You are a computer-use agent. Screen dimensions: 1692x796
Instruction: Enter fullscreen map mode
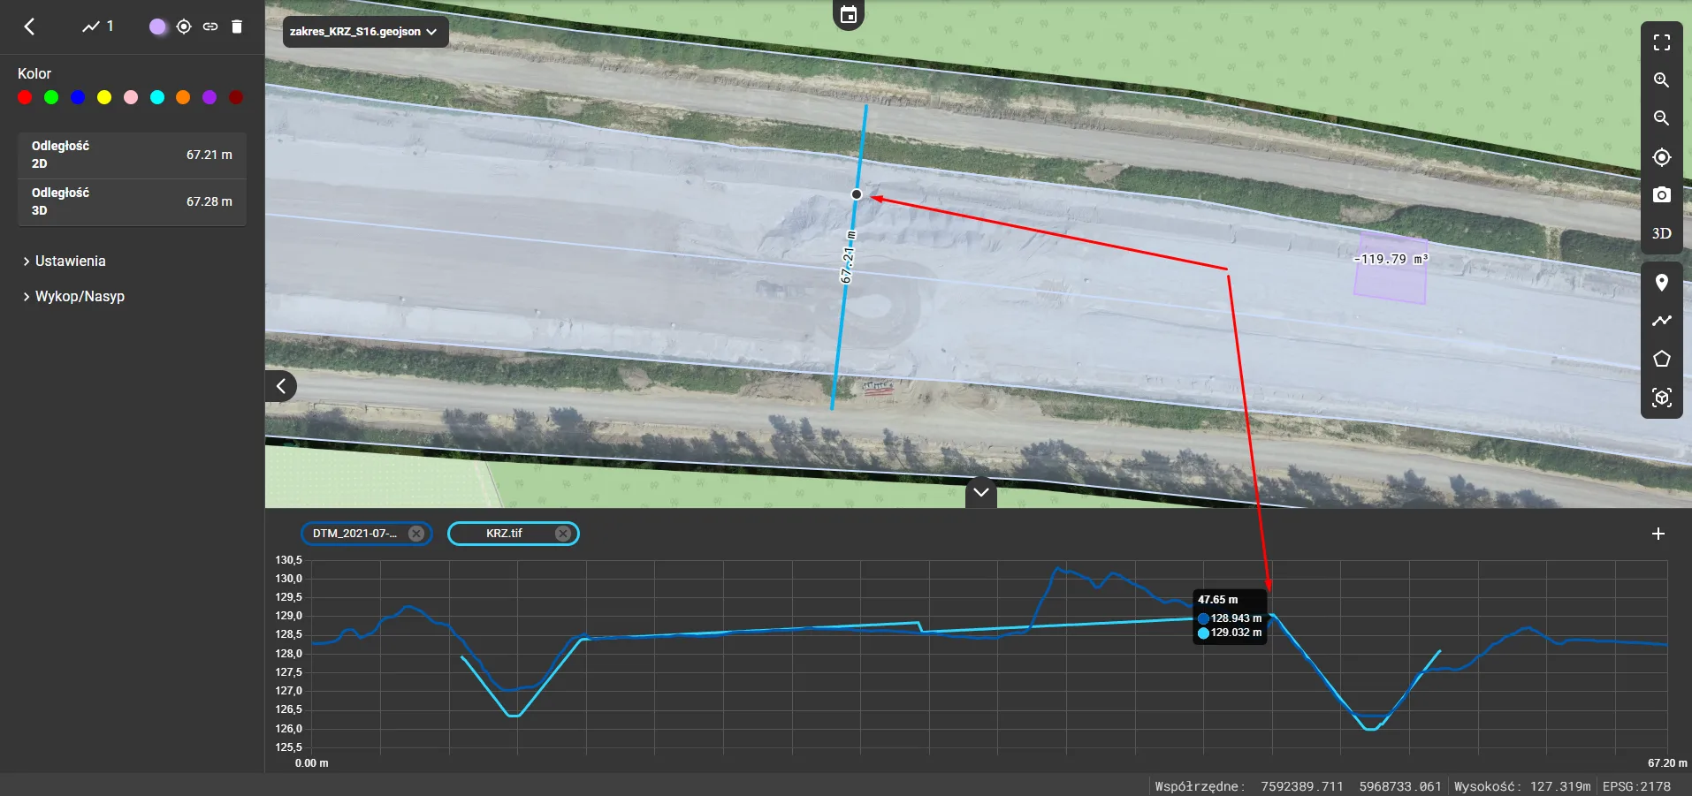(x=1661, y=42)
